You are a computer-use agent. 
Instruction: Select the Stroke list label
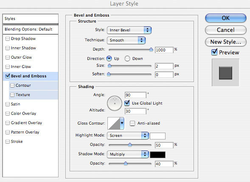(x=17, y=142)
